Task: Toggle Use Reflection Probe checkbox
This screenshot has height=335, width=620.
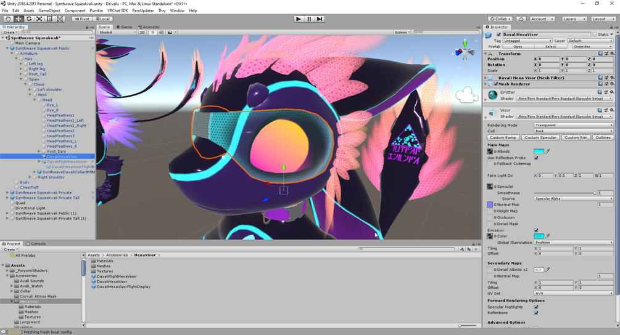Action: click(536, 158)
